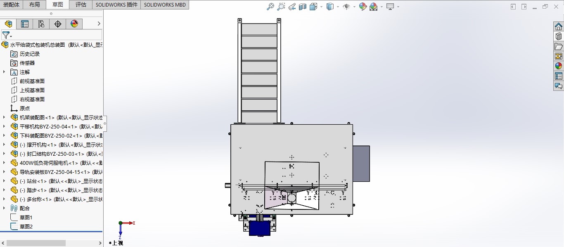The width and height of the screenshot is (564, 247).
Task: Select the (-) 站台<1> part
Action: 57,181
